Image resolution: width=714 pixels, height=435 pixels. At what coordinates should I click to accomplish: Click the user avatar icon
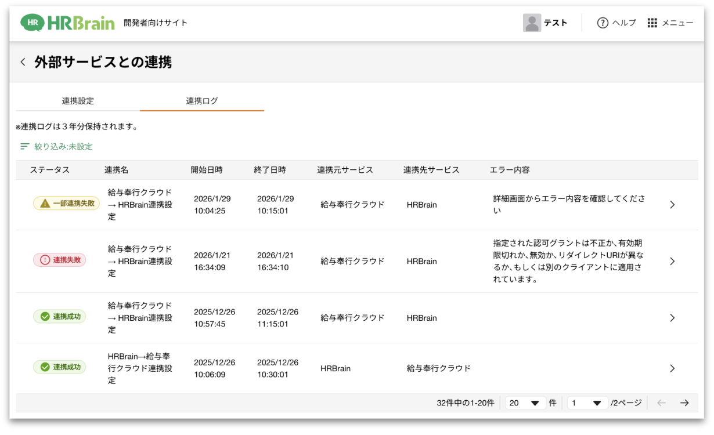[532, 23]
